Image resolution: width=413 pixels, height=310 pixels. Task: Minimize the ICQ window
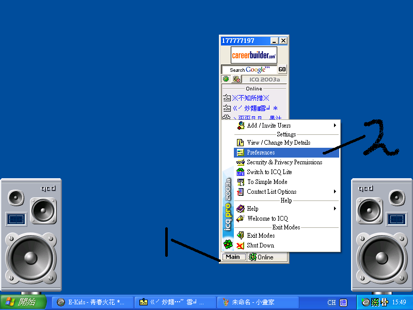coord(274,41)
